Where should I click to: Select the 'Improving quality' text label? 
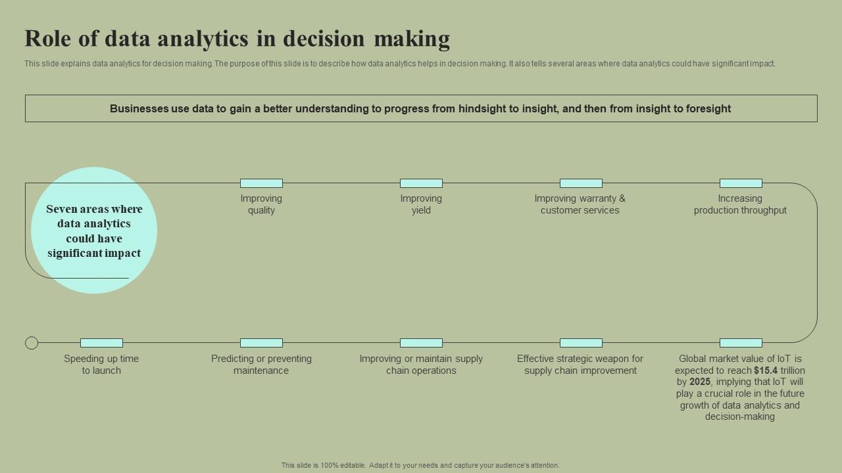coord(261,204)
